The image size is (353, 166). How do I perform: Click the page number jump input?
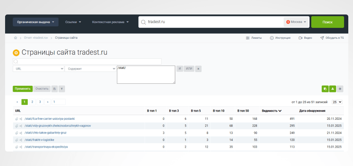[x=59, y=102]
